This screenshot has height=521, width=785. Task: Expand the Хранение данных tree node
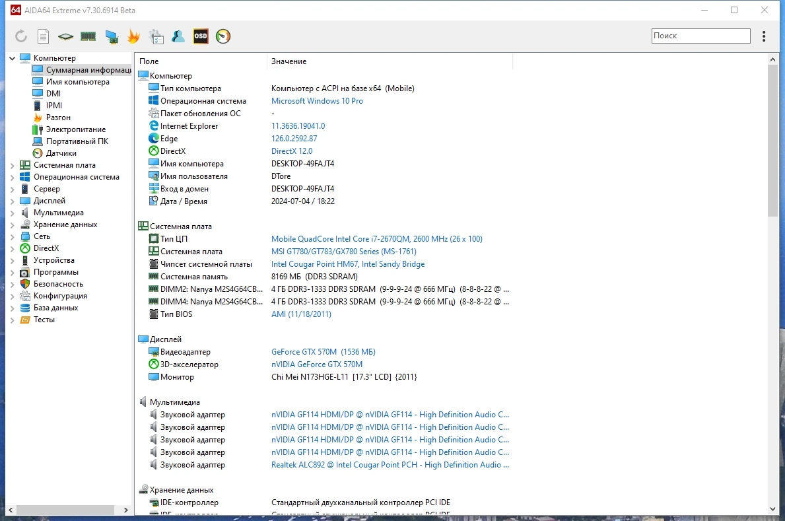click(12, 225)
